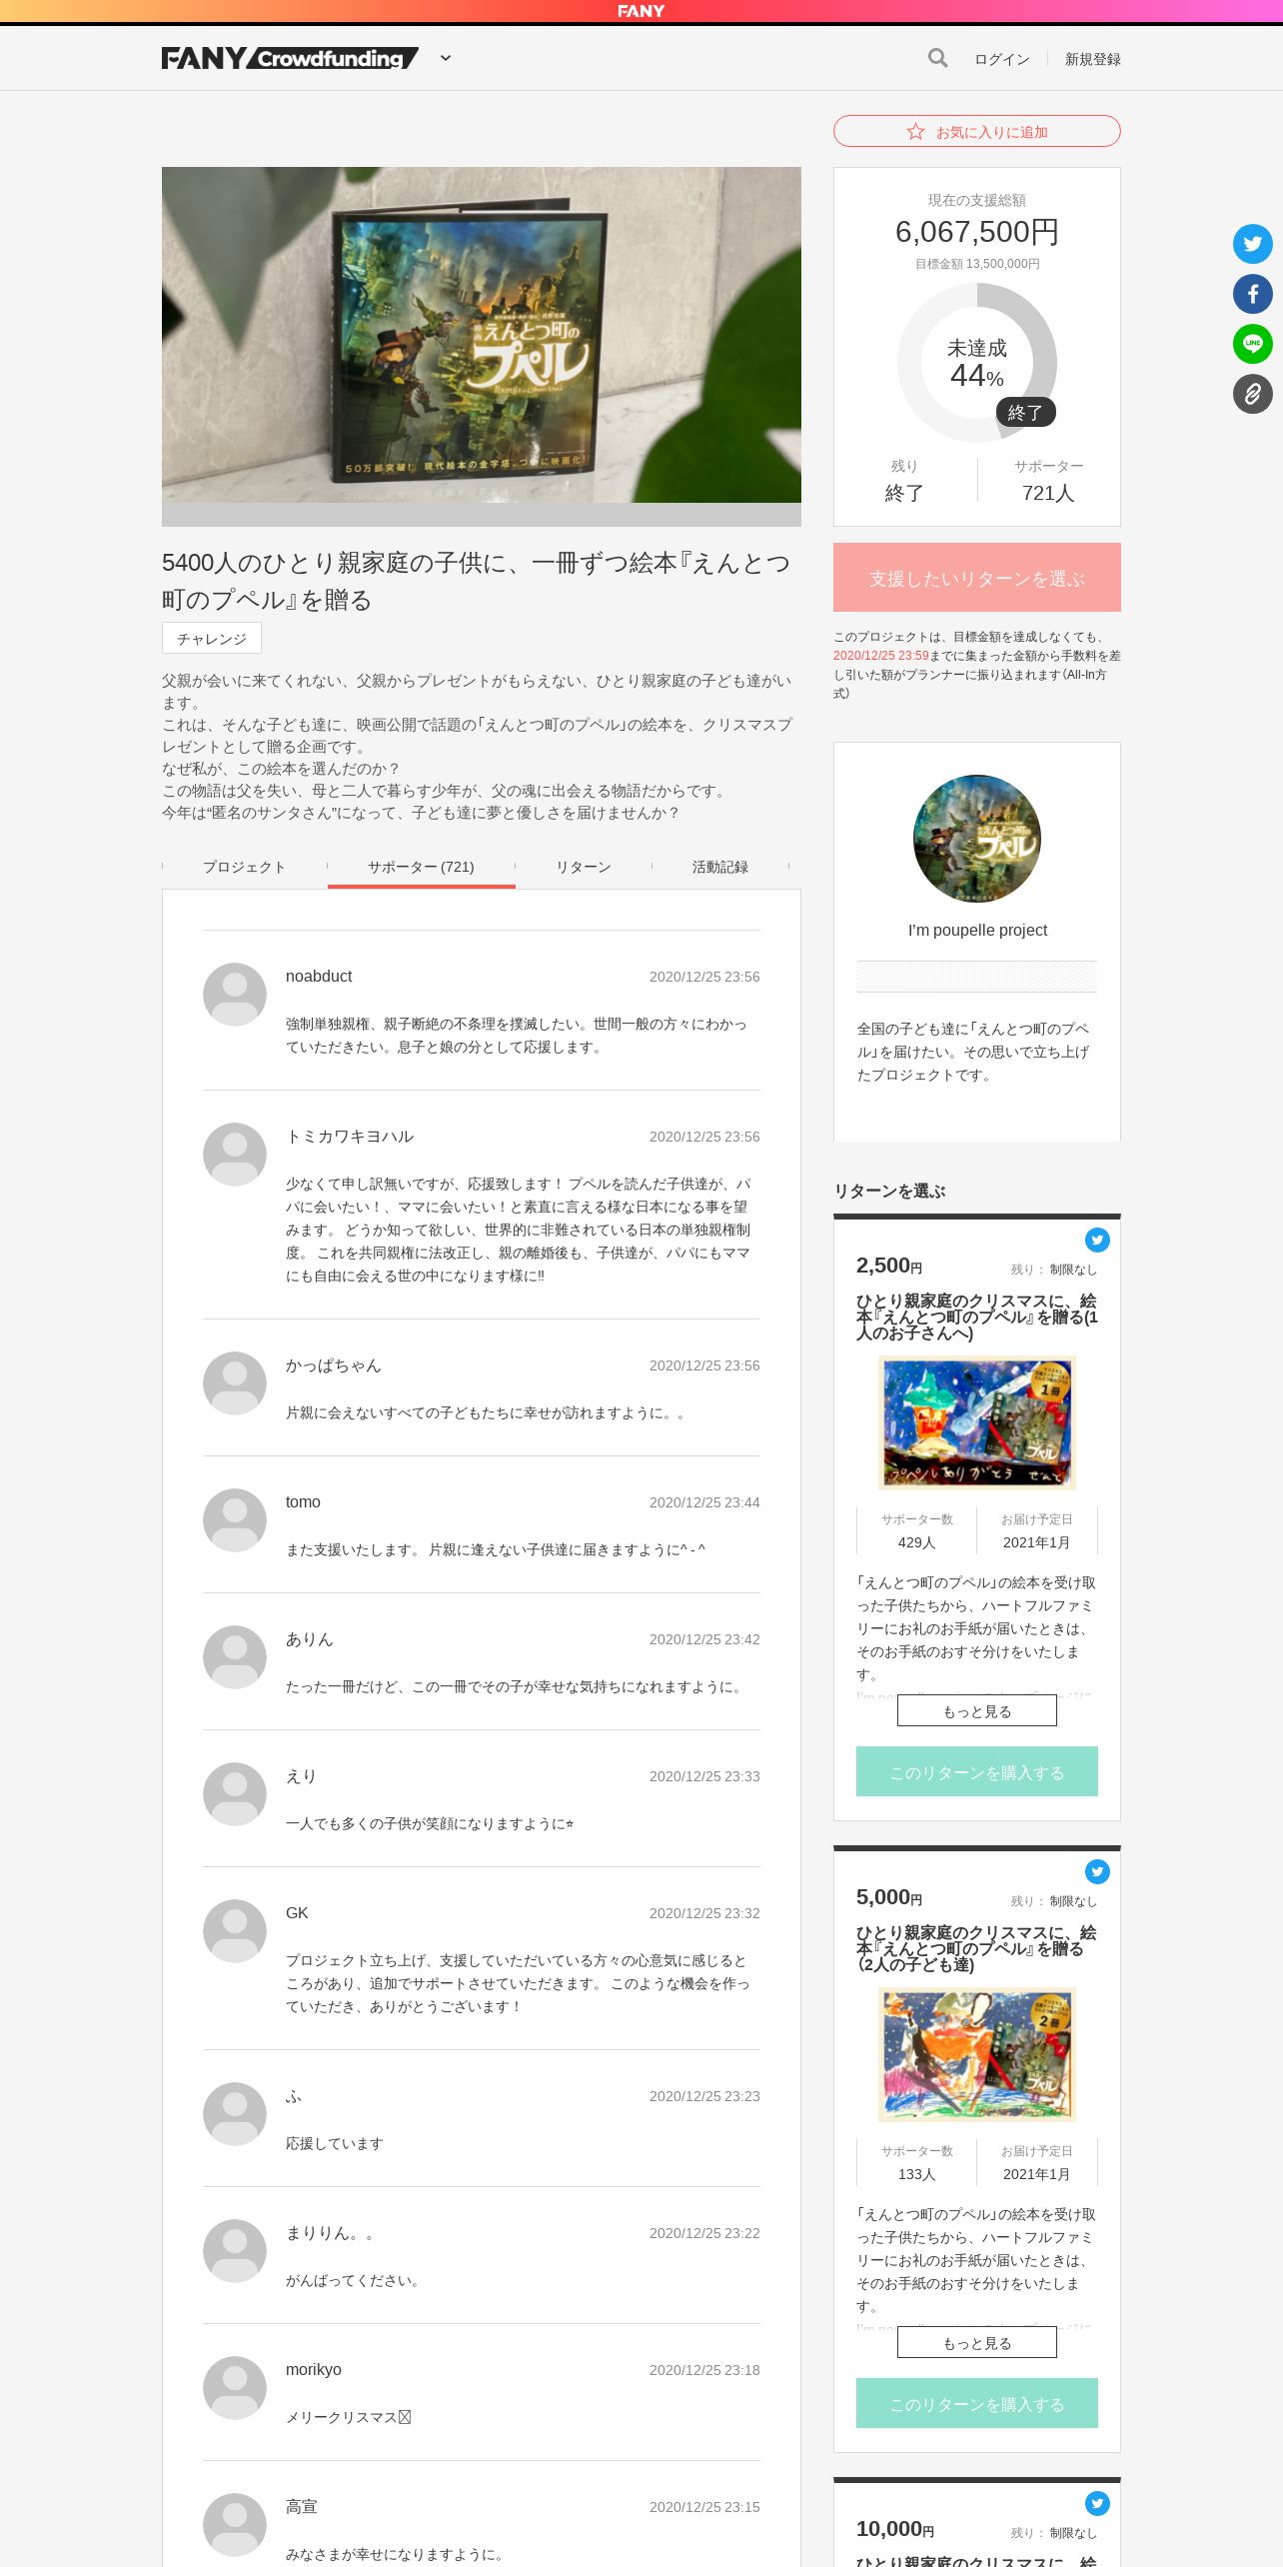Click supporter name トミカワキヨハル
Viewport: 1283px width, 2567px height.
click(x=350, y=1137)
